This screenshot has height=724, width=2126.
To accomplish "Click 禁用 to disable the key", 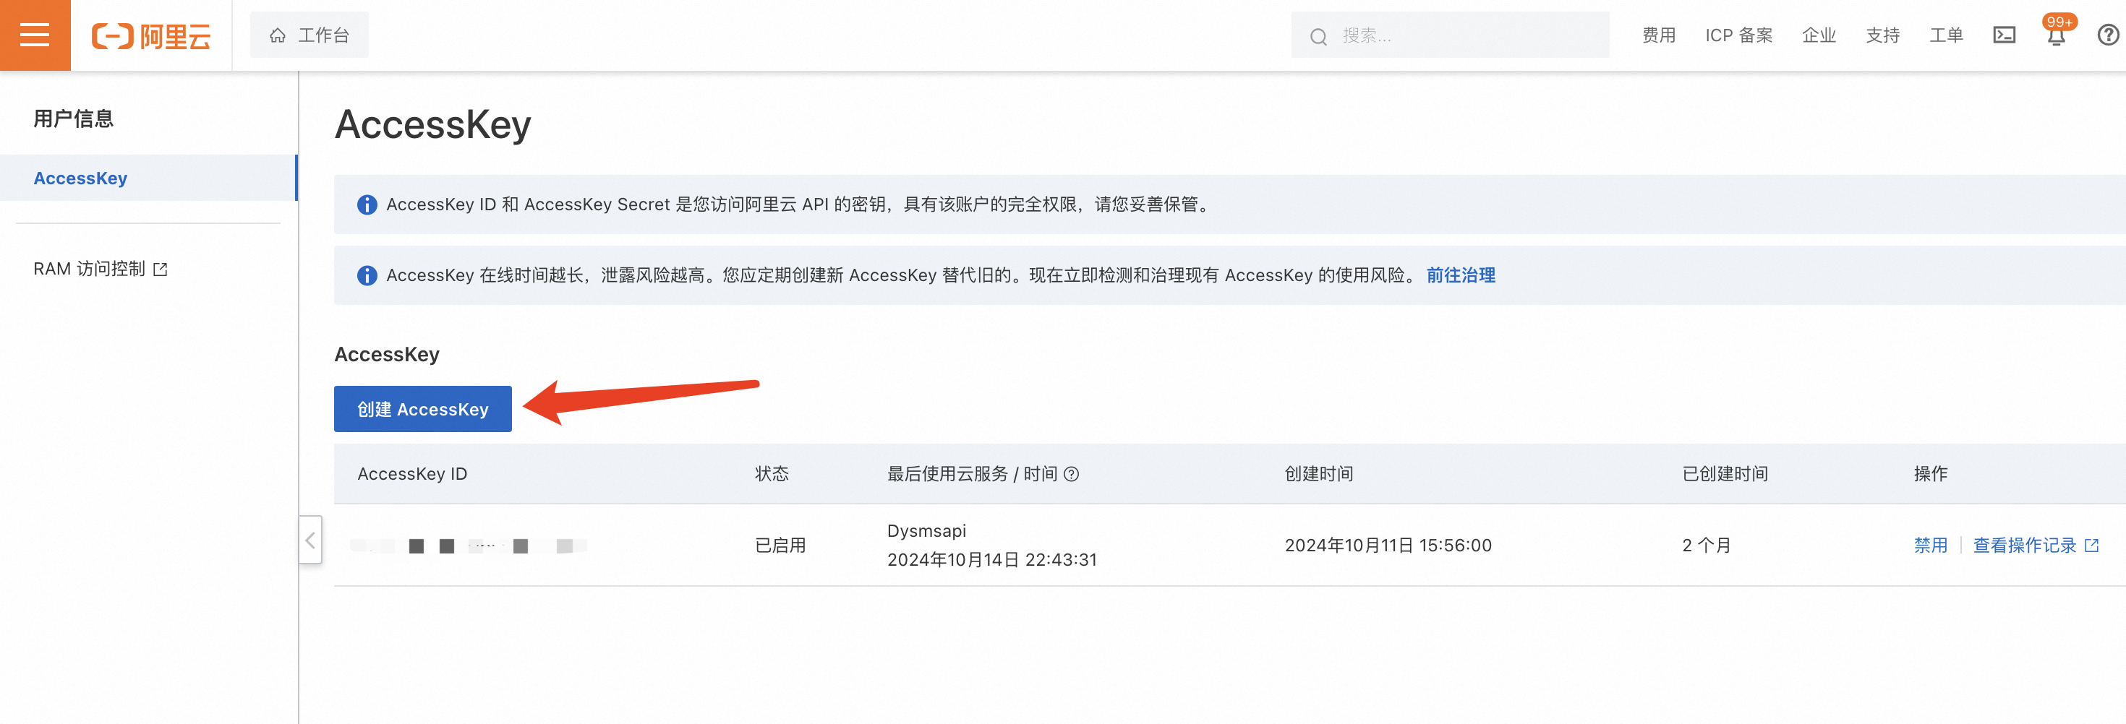I will pyautogui.click(x=1931, y=546).
